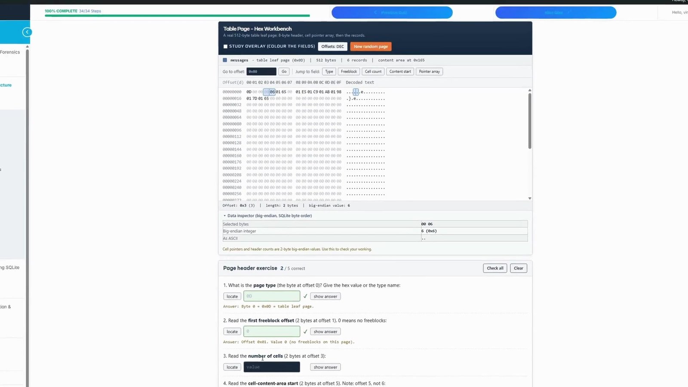Click the number of cells value field
Screen dimensions: 688x387
[272, 367]
